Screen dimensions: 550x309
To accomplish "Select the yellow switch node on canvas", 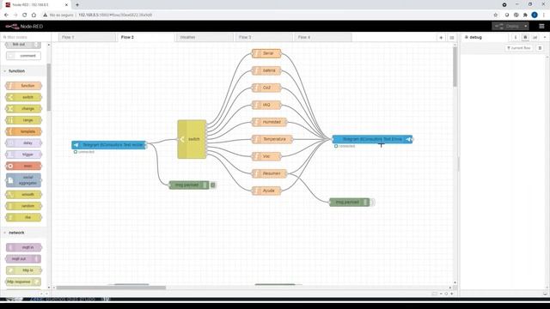I will [192, 139].
